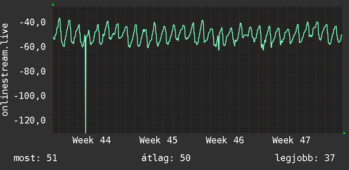Click the 'Week 44' x-axis label
This screenshot has height=170, width=349.
pos(91,140)
